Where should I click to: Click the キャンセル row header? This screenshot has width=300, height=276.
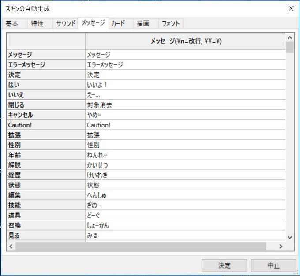click(46, 115)
